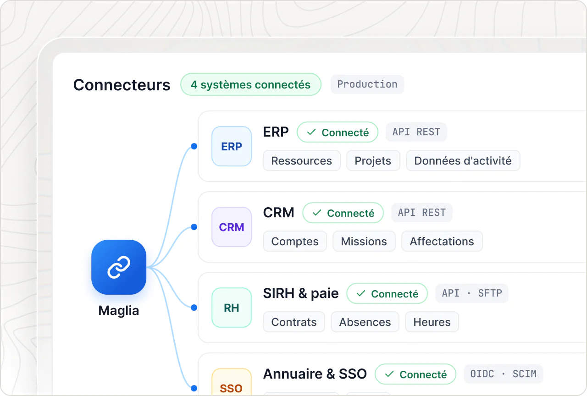Select the Ressources chip
The height and width of the screenshot is (396, 587).
tap(302, 161)
